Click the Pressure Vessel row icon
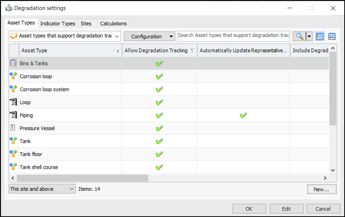 tap(14, 128)
